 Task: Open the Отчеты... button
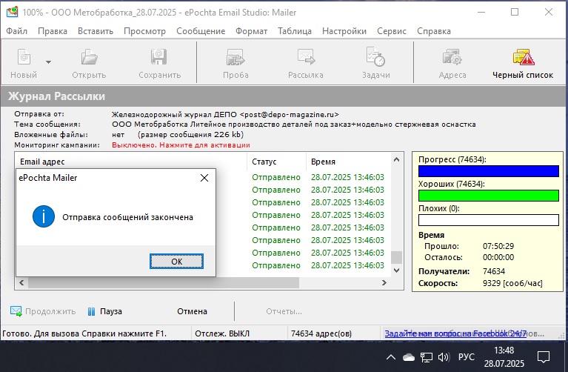tap(284, 311)
